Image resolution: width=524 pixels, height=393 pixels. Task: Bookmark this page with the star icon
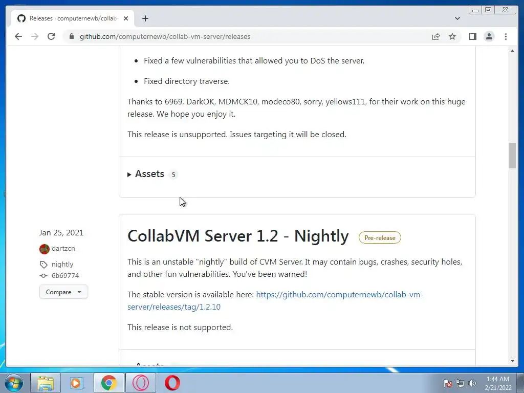tap(452, 36)
